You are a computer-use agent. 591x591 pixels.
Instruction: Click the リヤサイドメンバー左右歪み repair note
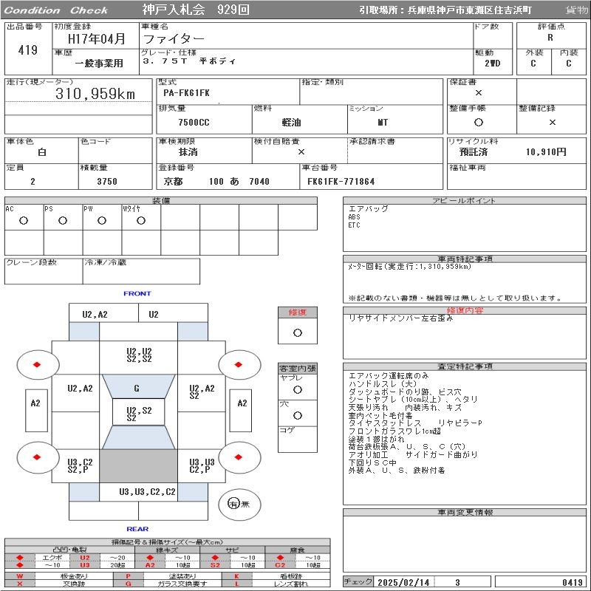[x=400, y=318]
